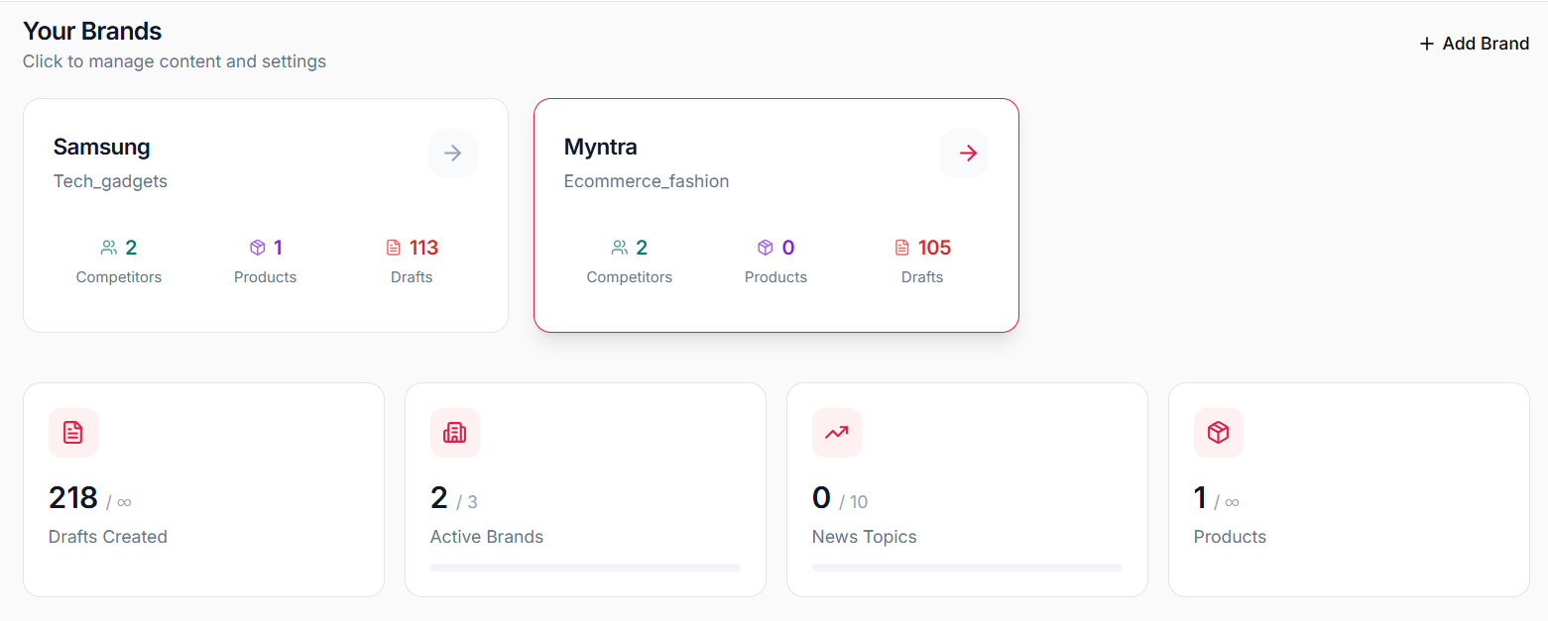Click the Products package icon in stats row
Viewport: 1548px width, 621px height.
(1218, 433)
